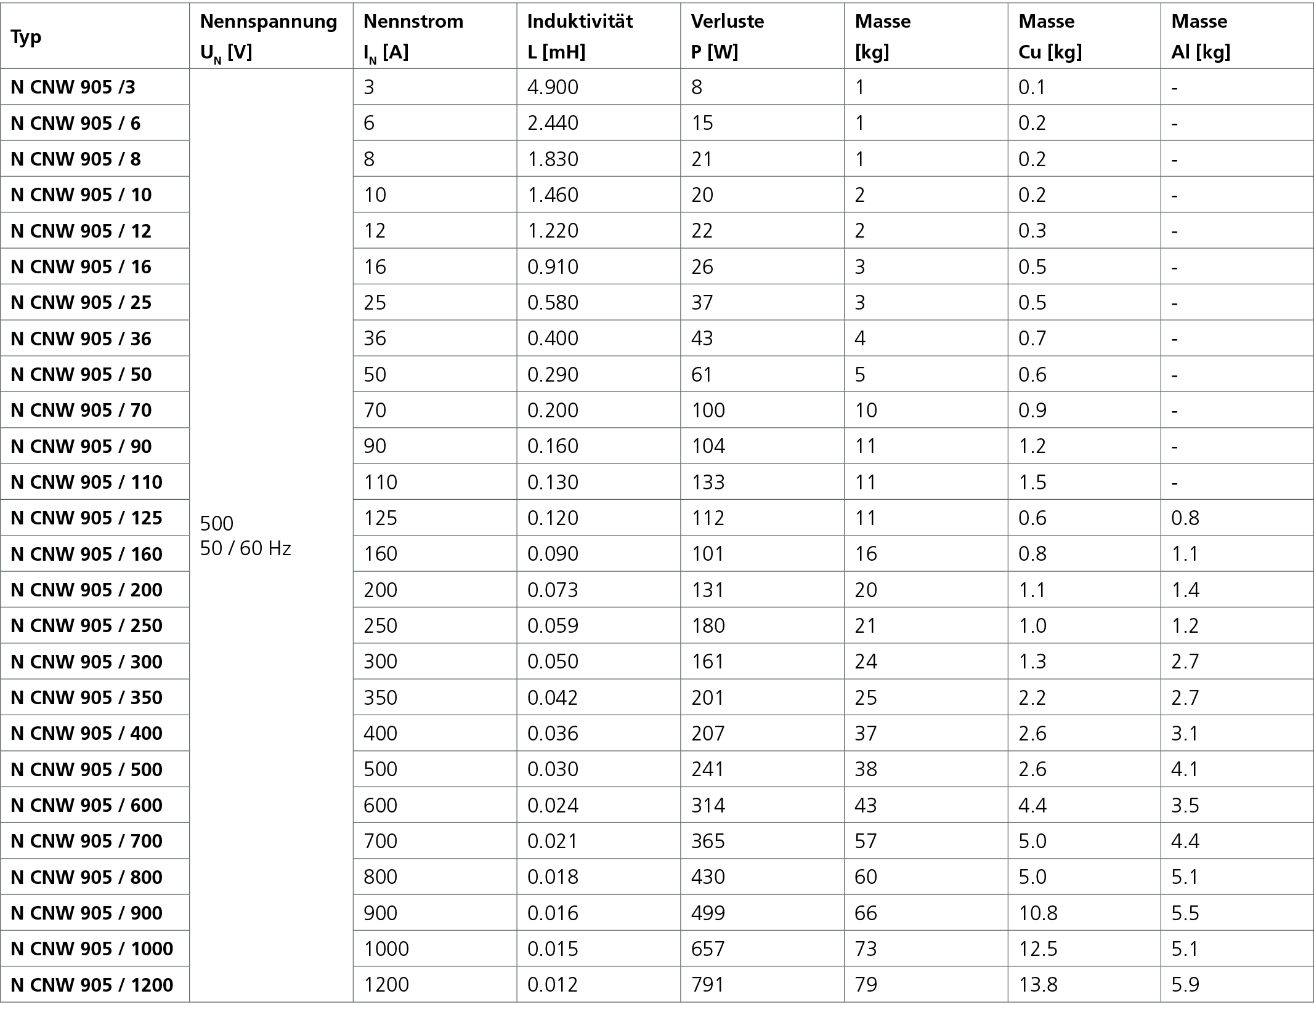The height and width of the screenshot is (1015, 1314).
Task: Click aluminium mass 0.8 in 125 row
Action: (1185, 518)
